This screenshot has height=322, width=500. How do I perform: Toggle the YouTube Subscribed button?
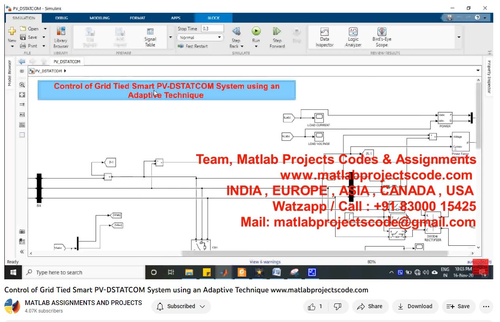181,307
